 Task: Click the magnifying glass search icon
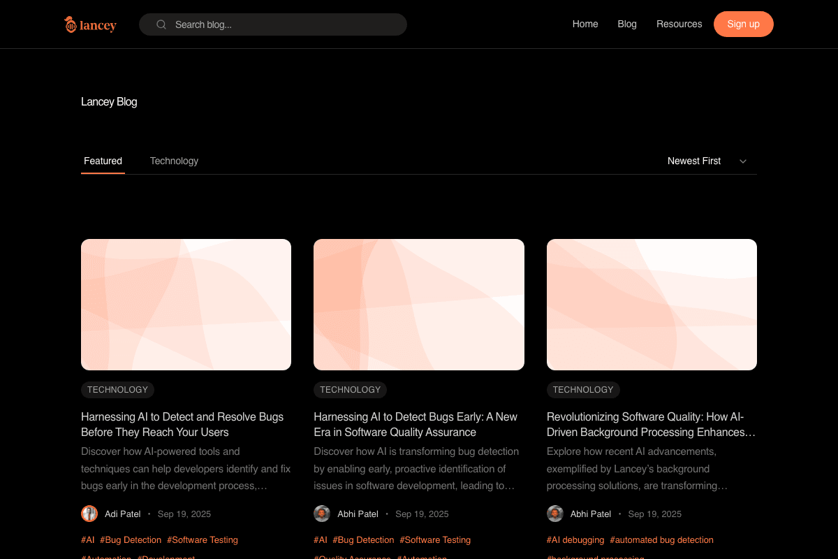(x=161, y=24)
